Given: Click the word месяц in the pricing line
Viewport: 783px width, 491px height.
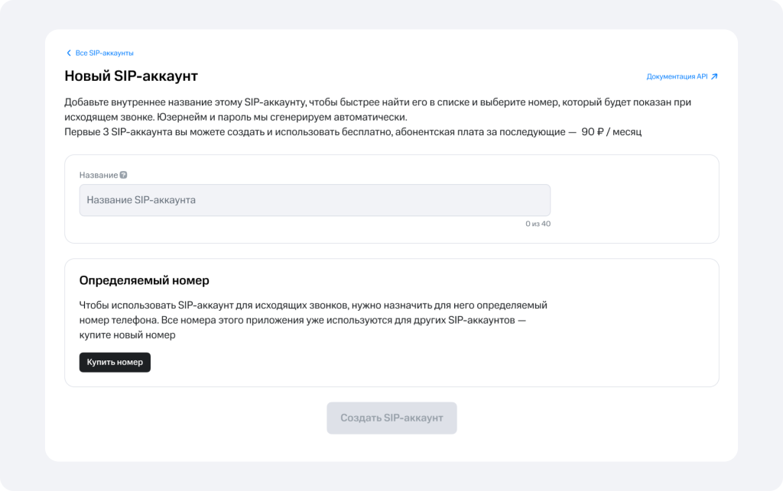Looking at the screenshot, I should click(x=627, y=132).
